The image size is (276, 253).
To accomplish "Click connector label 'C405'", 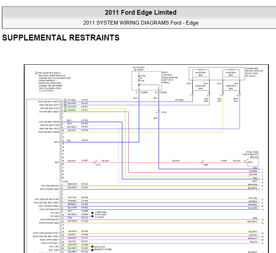I will [x=205, y=165].
